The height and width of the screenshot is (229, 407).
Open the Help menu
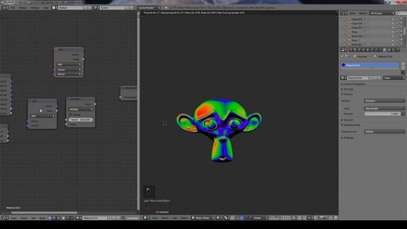tap(46, 8)
